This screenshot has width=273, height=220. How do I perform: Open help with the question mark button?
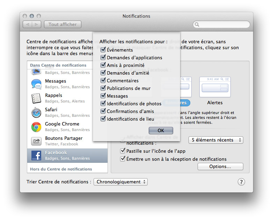point(241,182)
